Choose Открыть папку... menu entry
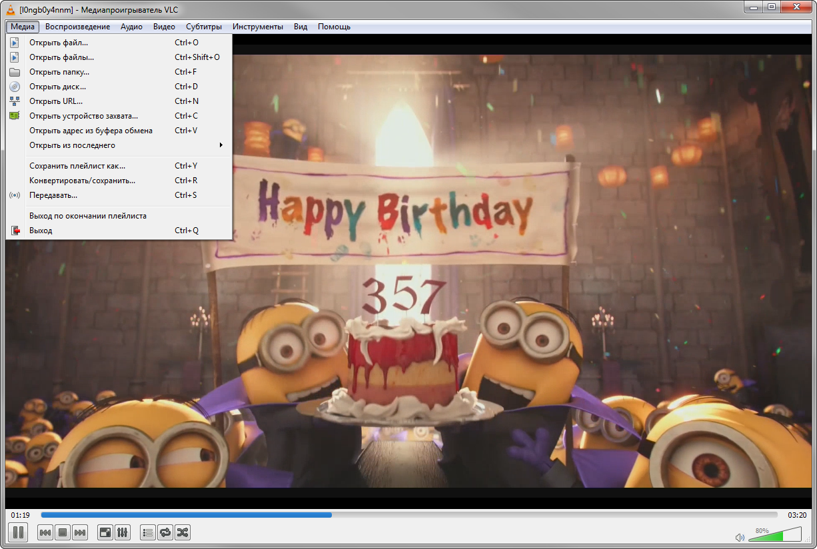The image size is (817, 549). point(119,72)
